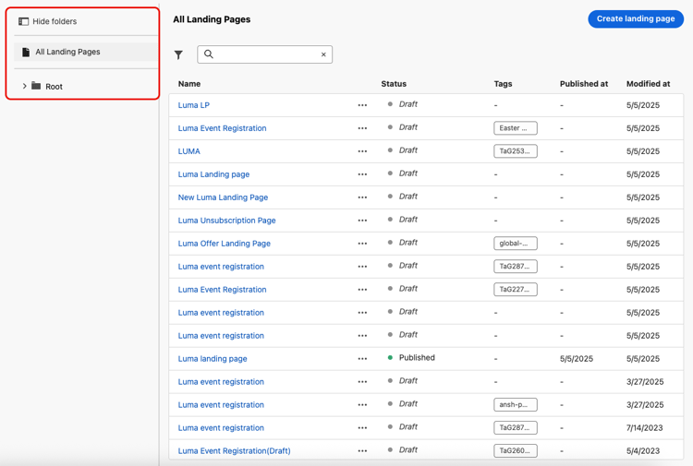Select the Root folder
This screenshot has width=693, height=466.
coord(54,87)
